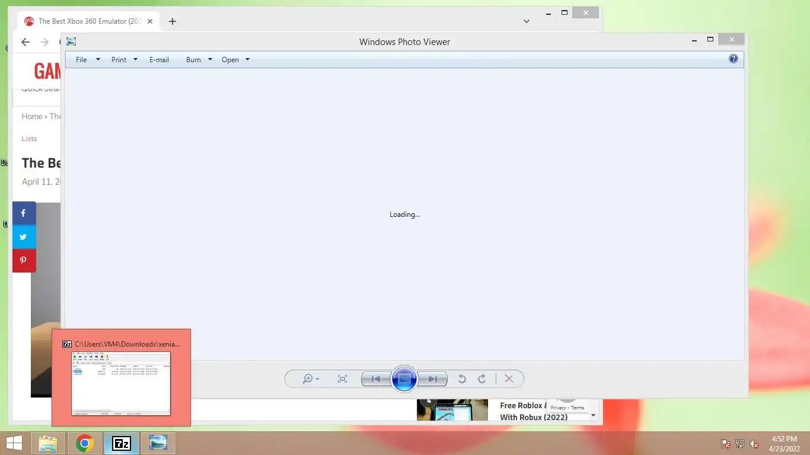Open the Print menu

pos(119,60)
